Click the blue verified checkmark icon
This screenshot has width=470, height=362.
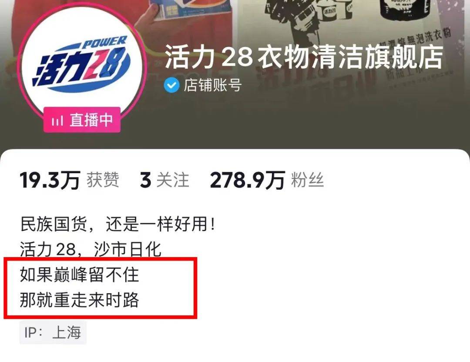[x=171, y=85]
